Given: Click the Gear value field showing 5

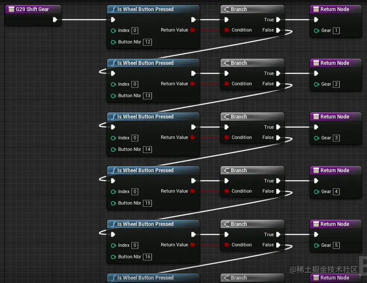Looking at the screenshot, I should coord(336,245).
